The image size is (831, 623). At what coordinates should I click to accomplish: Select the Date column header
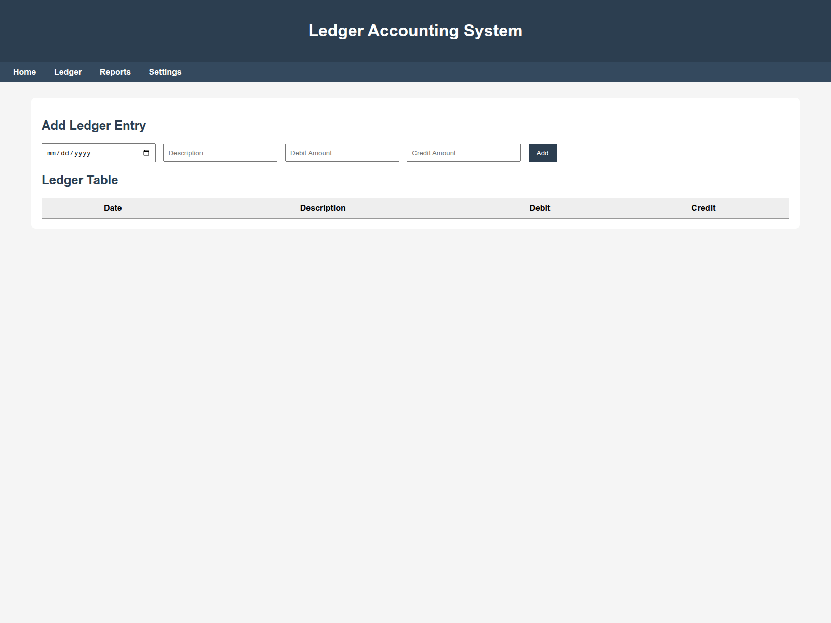click(112, 208)
